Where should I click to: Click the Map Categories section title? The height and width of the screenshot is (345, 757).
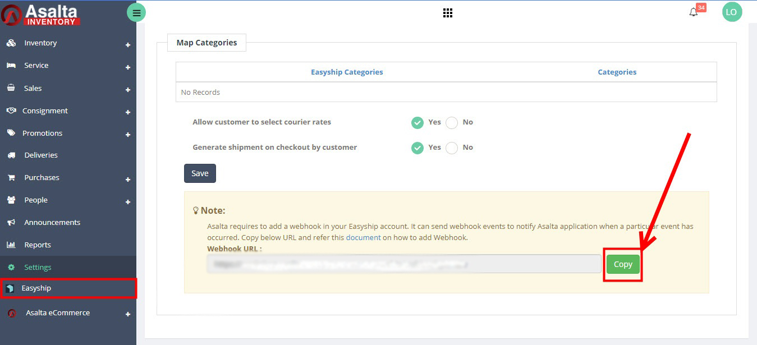[x=207, y=43]
